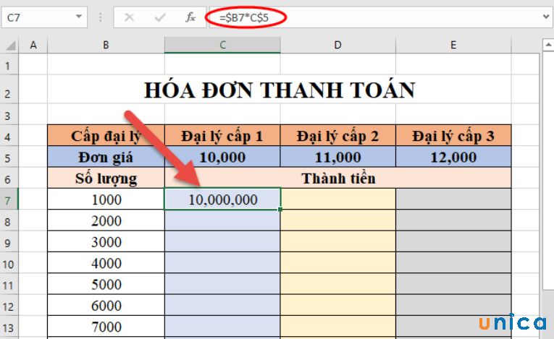Image resolution: width=554 pixels, height=339 pixels.
Task: Select column E header
Action: click(x=453, y=46)
